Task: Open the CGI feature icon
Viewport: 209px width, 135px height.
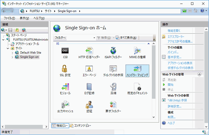Action: click(65, 53)
